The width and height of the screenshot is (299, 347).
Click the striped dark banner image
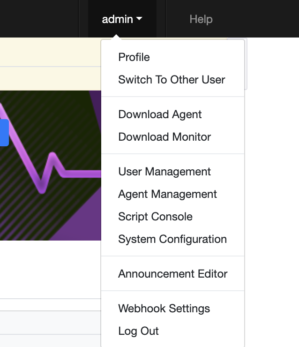point(51,166)
